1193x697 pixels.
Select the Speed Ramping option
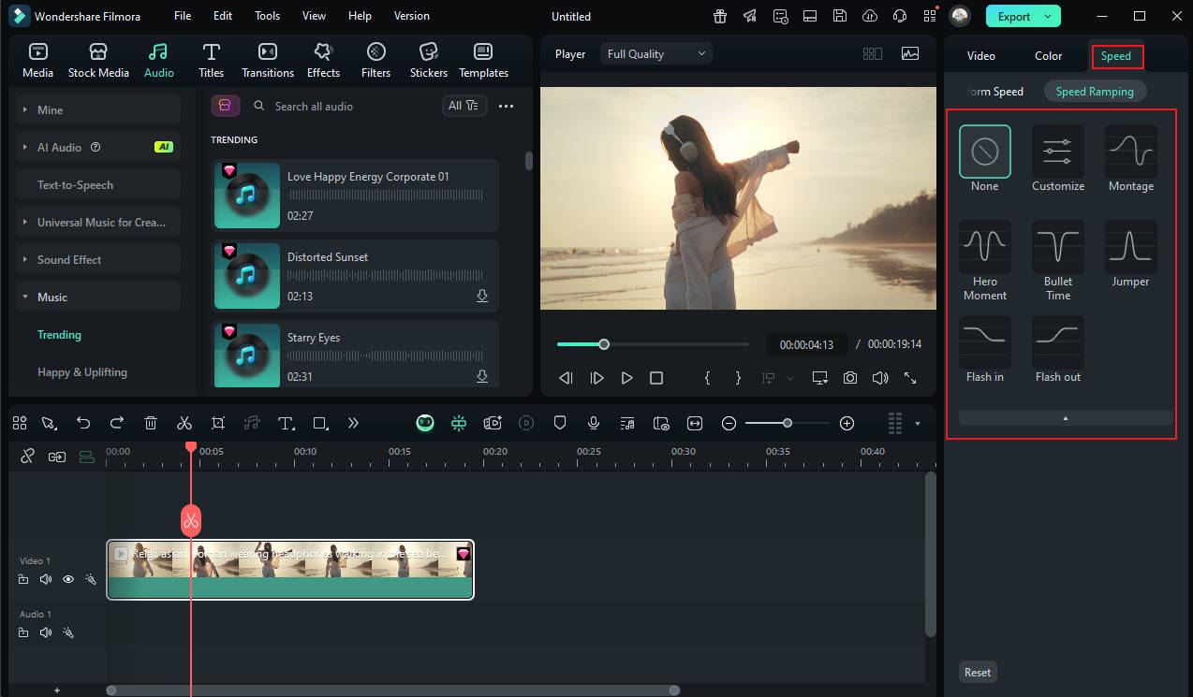pos(1095,92)
